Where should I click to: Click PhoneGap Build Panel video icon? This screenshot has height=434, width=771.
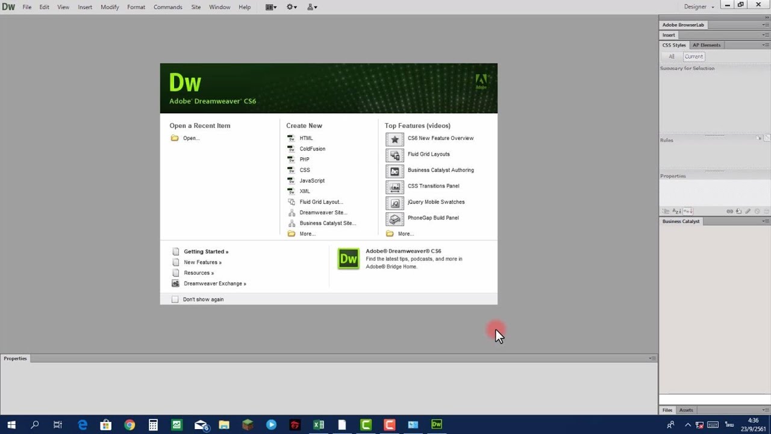click(x=395, y=219)
